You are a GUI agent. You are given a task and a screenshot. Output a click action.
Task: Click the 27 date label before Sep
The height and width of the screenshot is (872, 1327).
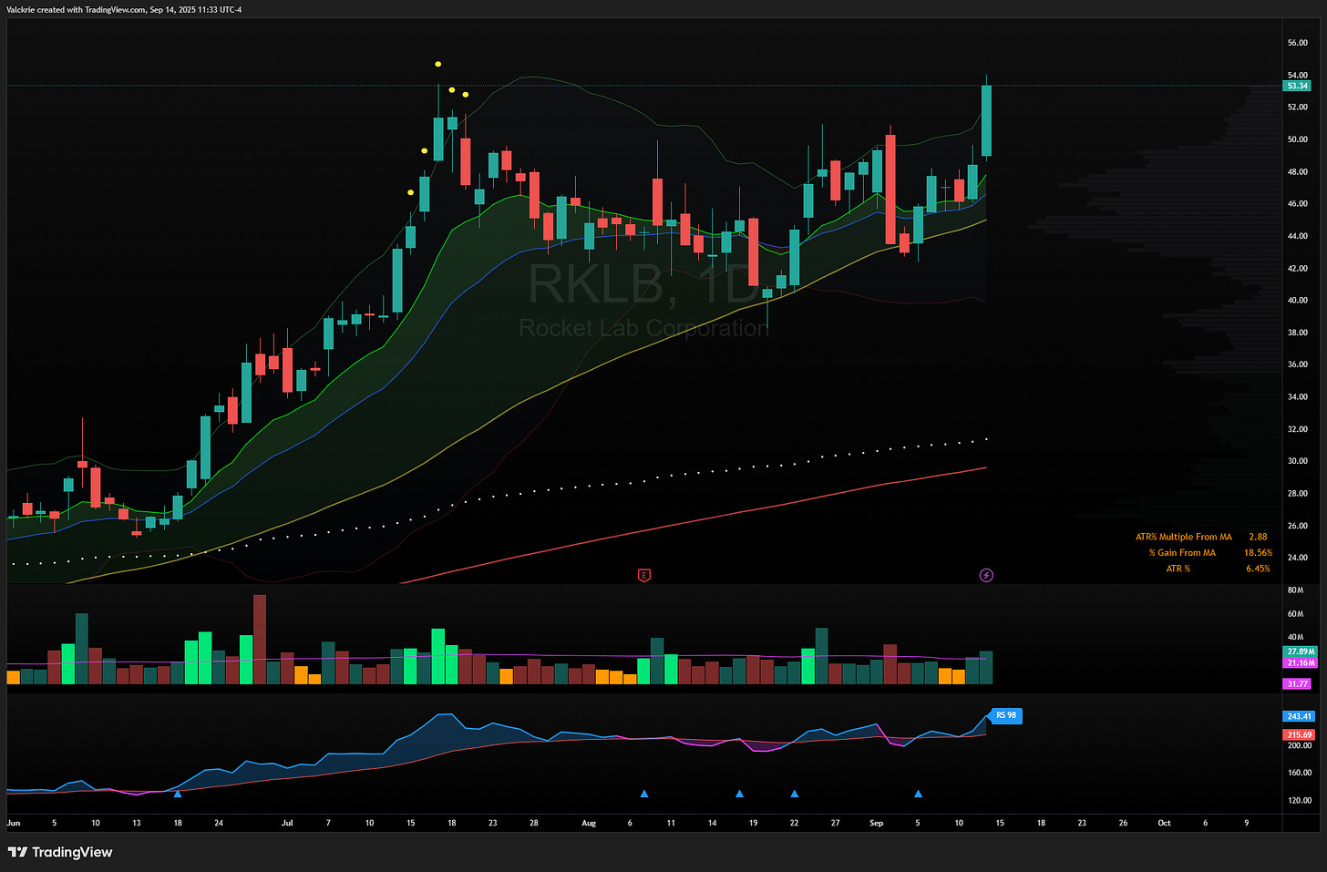pos(835,823)
